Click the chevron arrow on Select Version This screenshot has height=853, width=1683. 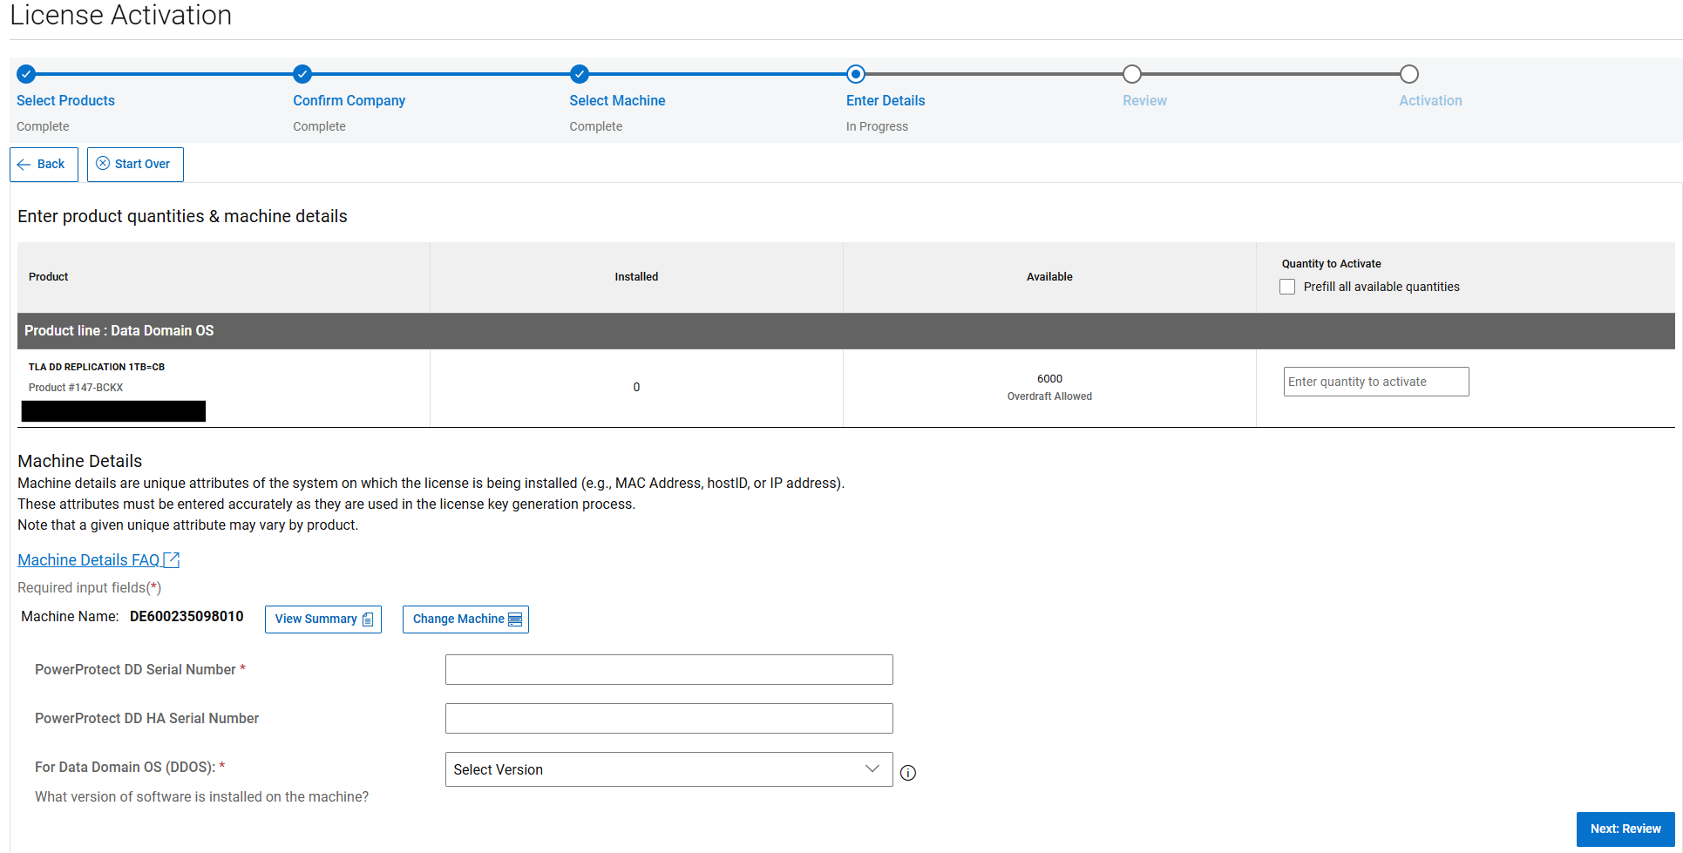(x=872, y=768)
